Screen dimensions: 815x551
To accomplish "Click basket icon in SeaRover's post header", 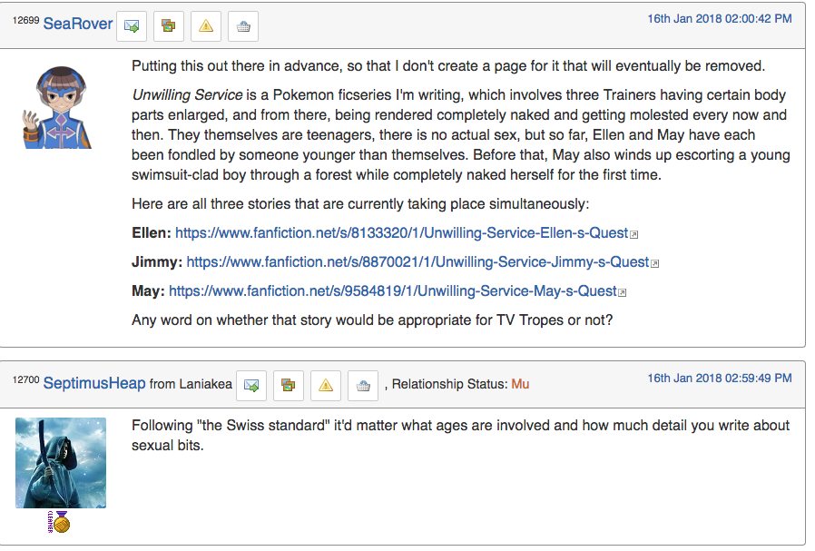I will click(243, 25).
